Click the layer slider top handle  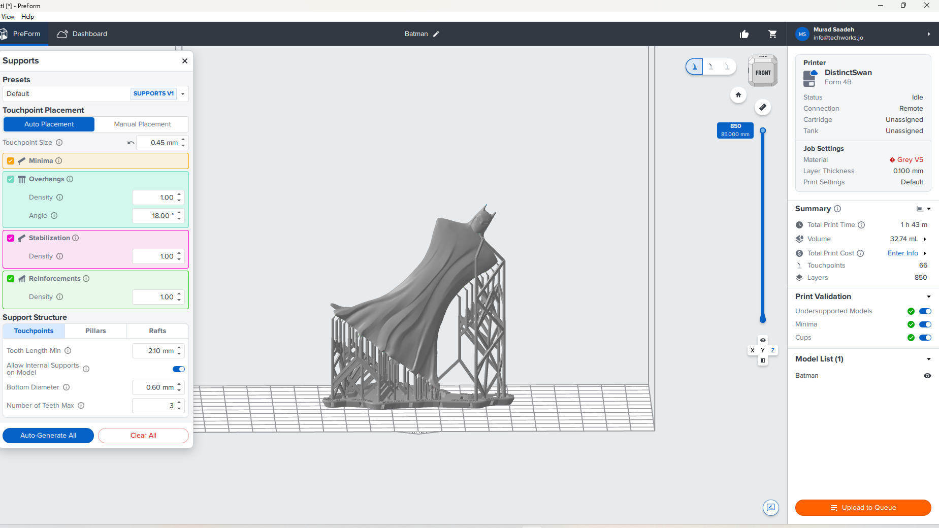(762, 130)
